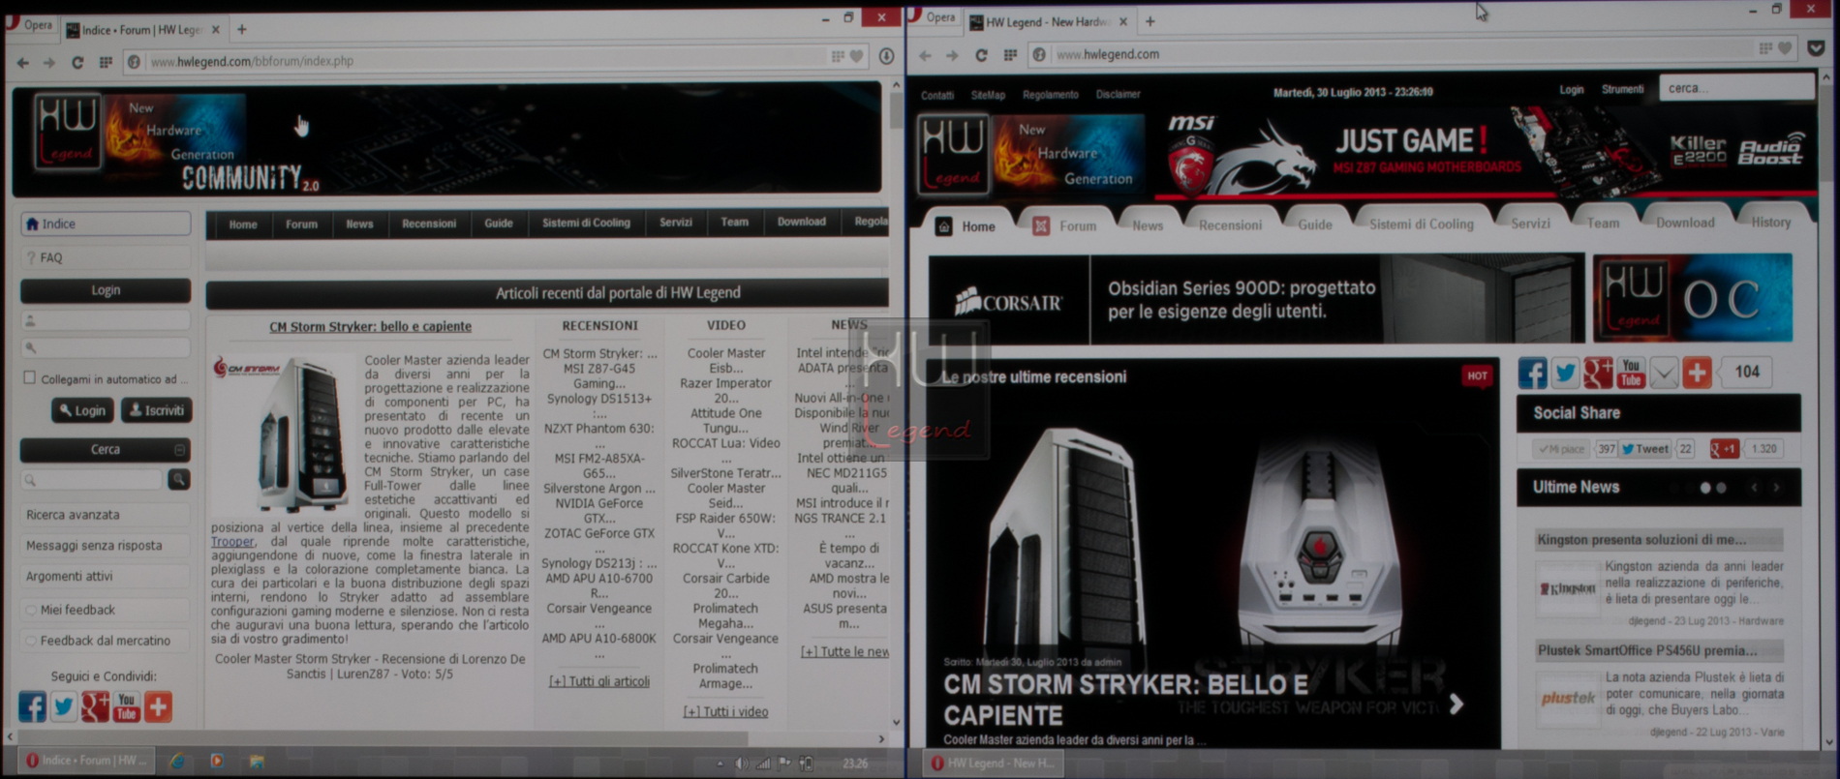Image resolution: width=1840 pixels, height=779 pixels.
Task: Enable 'Collegami in automatico' checkbox
Action: (29, 377)
